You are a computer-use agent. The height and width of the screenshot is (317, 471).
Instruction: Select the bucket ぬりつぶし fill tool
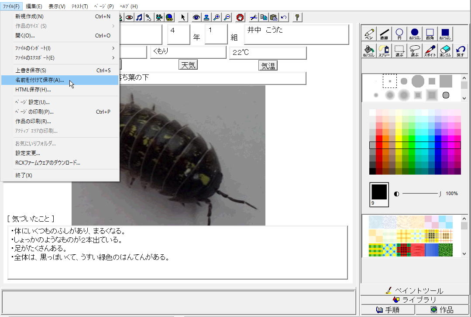pos(369,51)
